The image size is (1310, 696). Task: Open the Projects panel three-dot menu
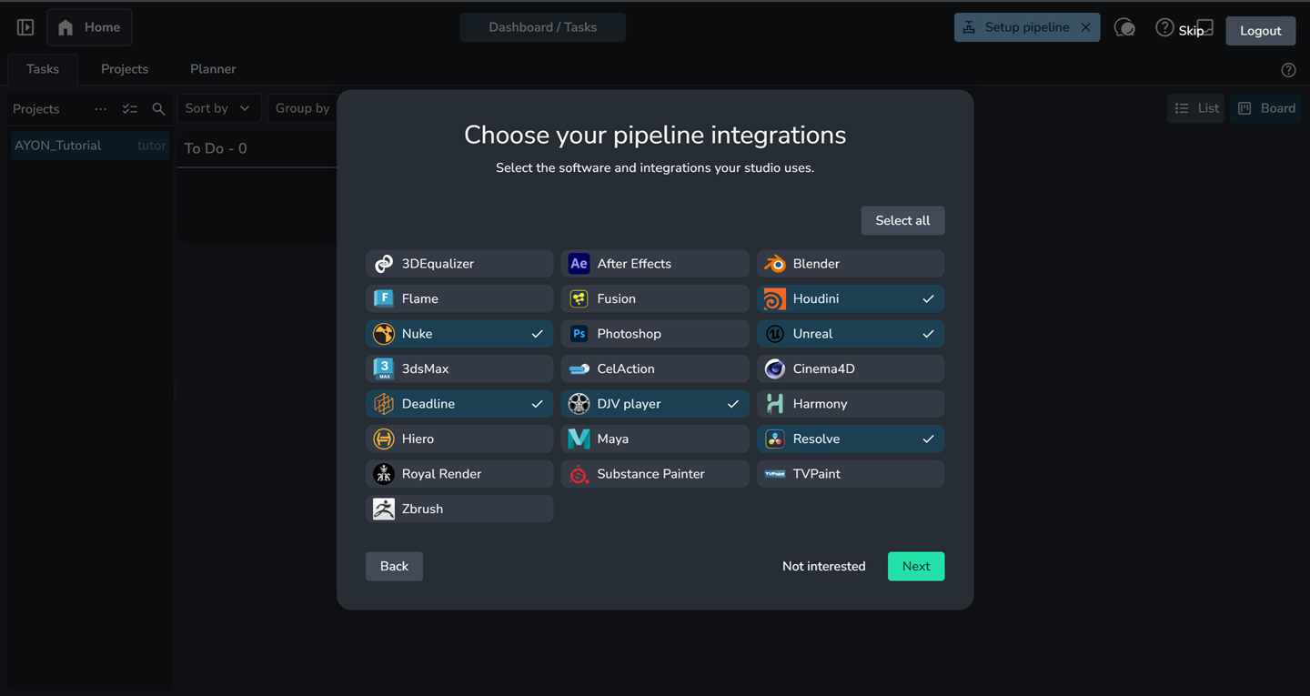[x=101, y=109]
